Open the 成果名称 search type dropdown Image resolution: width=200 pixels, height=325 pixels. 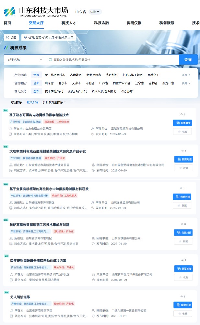(25, 60)
